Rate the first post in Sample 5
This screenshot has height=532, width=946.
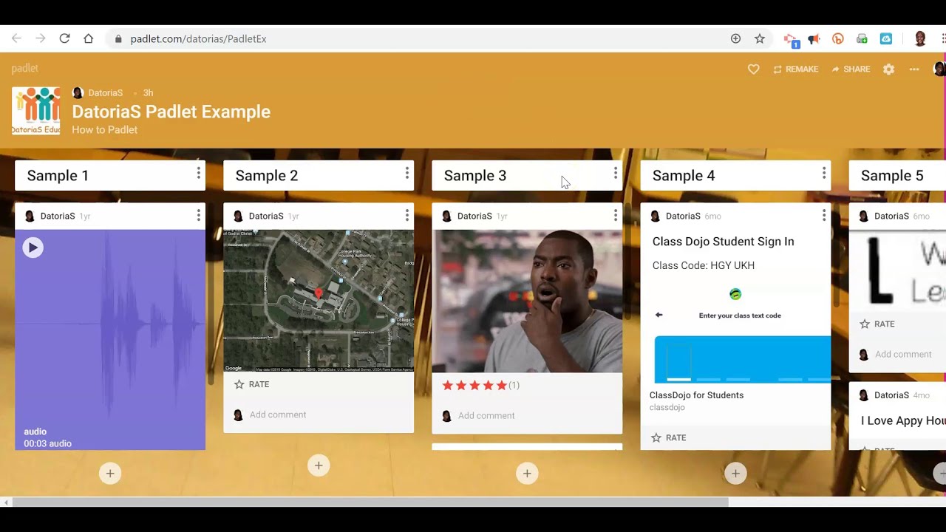[877, 324]
